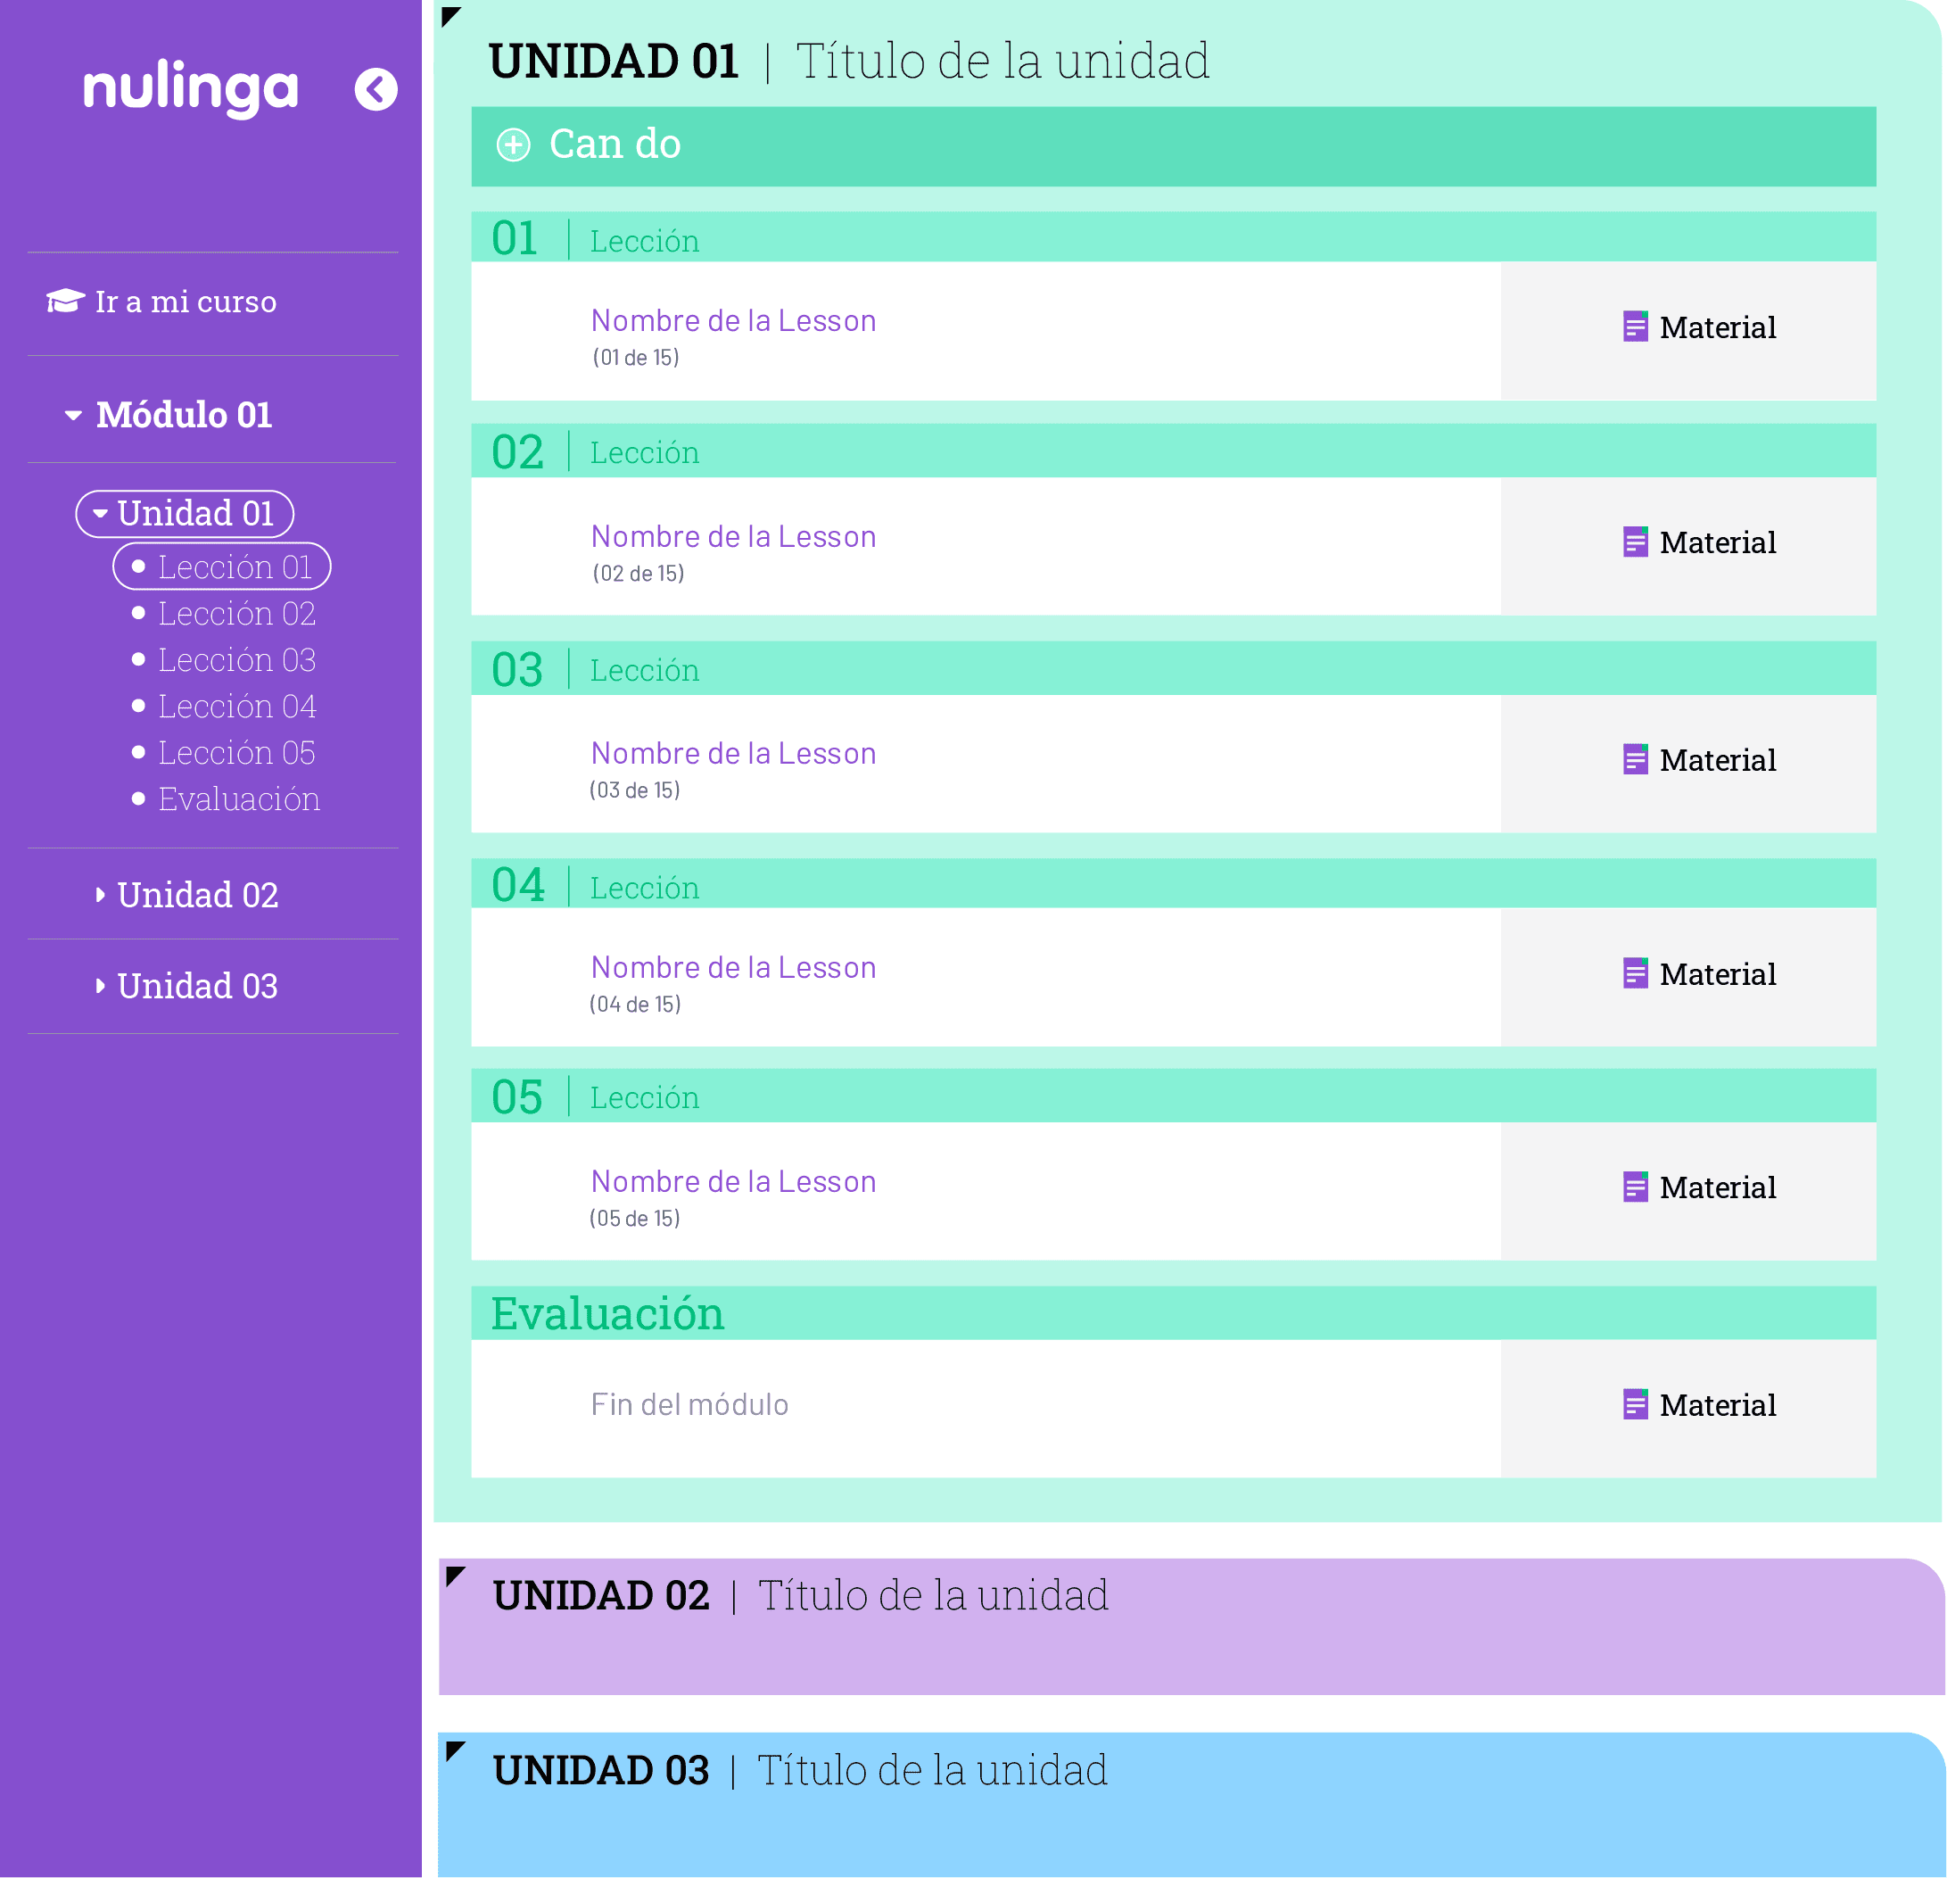Click the plus icon in Can do bar
This screenshot has width=1947, height=1878.
pos(513,145)
